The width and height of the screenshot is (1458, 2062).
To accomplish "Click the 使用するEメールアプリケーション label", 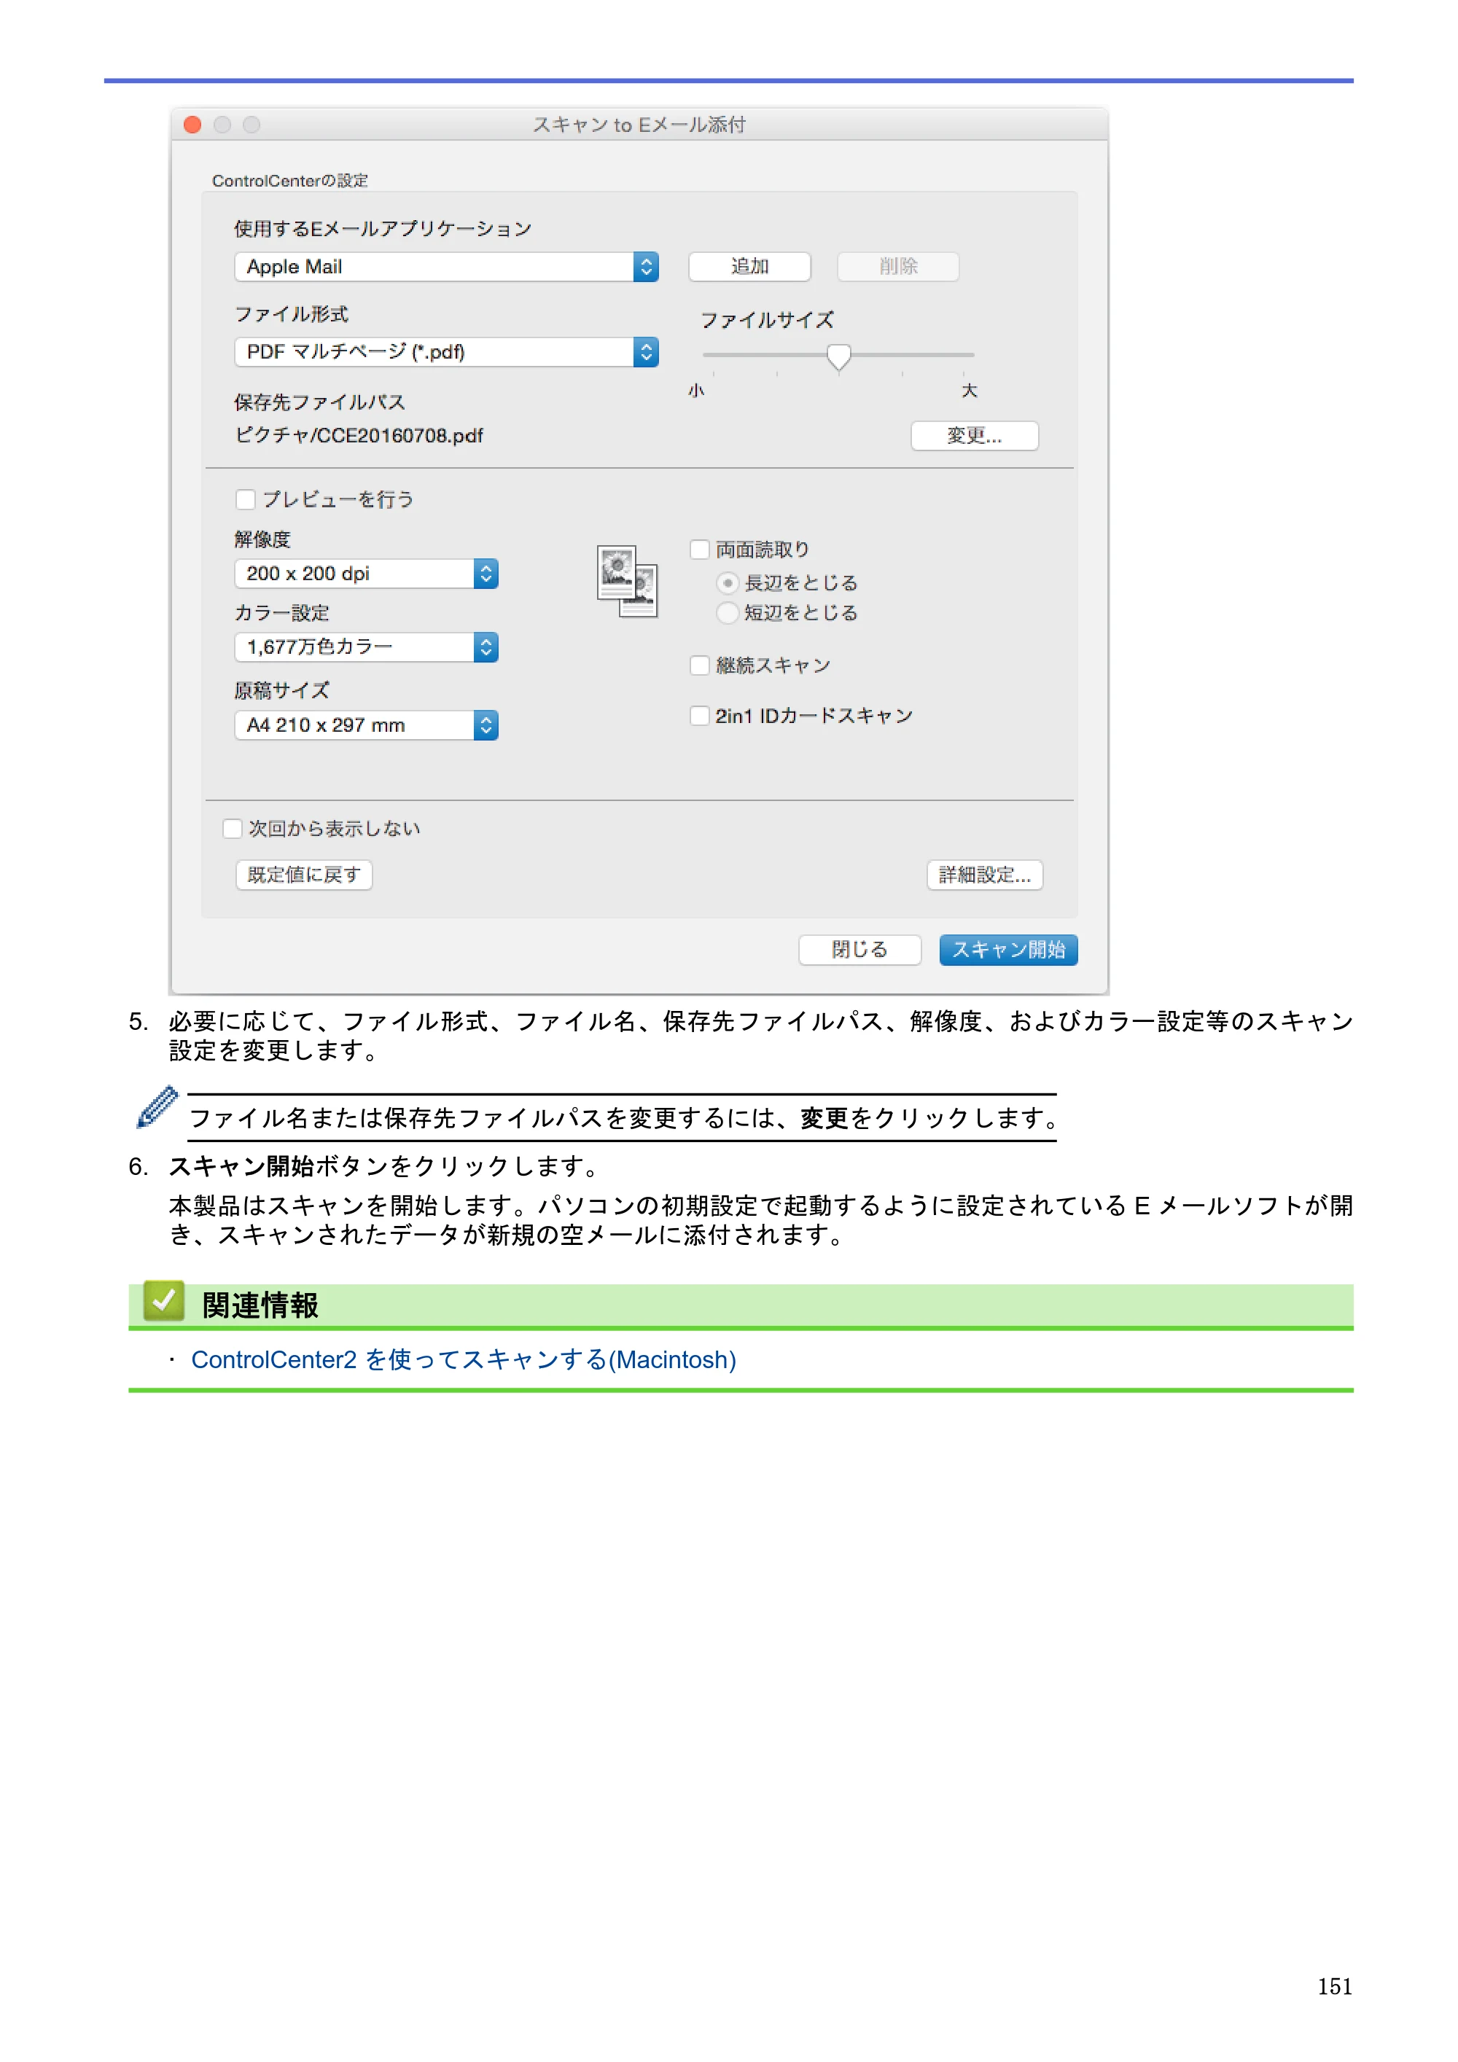I will pyautogui.click(x=383, y=229).
